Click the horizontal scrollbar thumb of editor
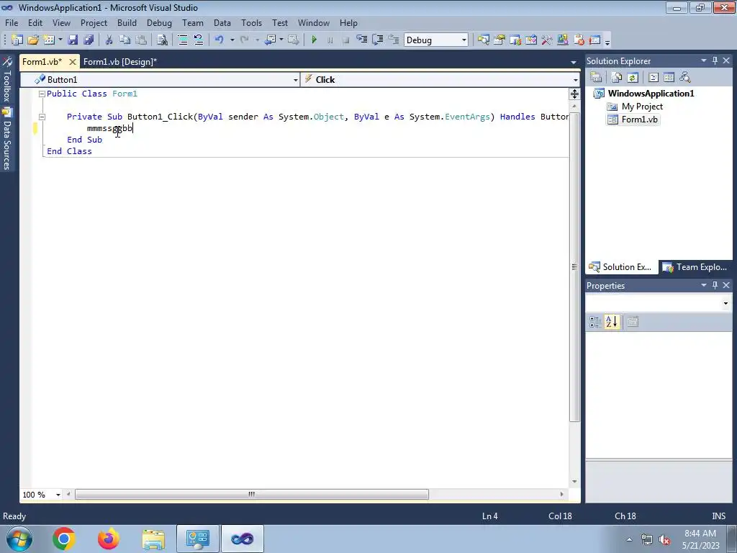This screenshot has width=737, height=553. (x=252, y=494)
